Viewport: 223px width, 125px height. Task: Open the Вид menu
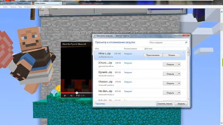point(20,7)
